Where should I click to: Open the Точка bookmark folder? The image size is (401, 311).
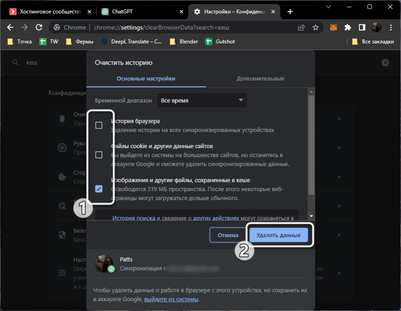point(20,41)
